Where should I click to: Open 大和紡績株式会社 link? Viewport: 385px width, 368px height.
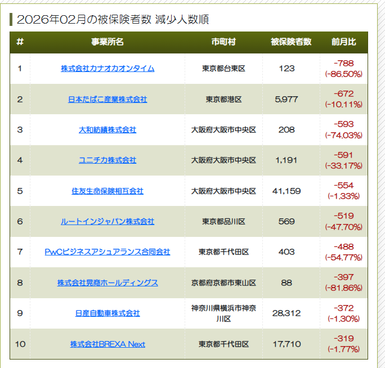click(x=108, y=130)
